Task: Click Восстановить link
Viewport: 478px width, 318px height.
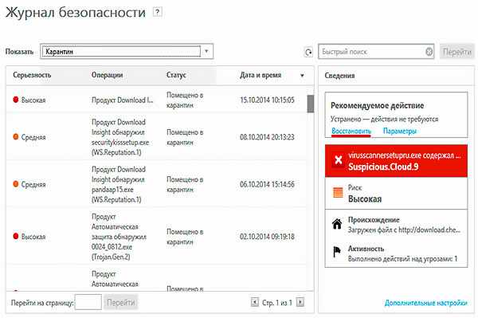Action: coord(351,131)
